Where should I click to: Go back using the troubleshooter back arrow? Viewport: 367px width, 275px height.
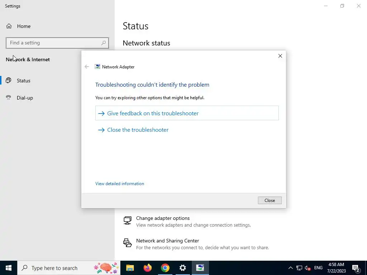point(87,67)
